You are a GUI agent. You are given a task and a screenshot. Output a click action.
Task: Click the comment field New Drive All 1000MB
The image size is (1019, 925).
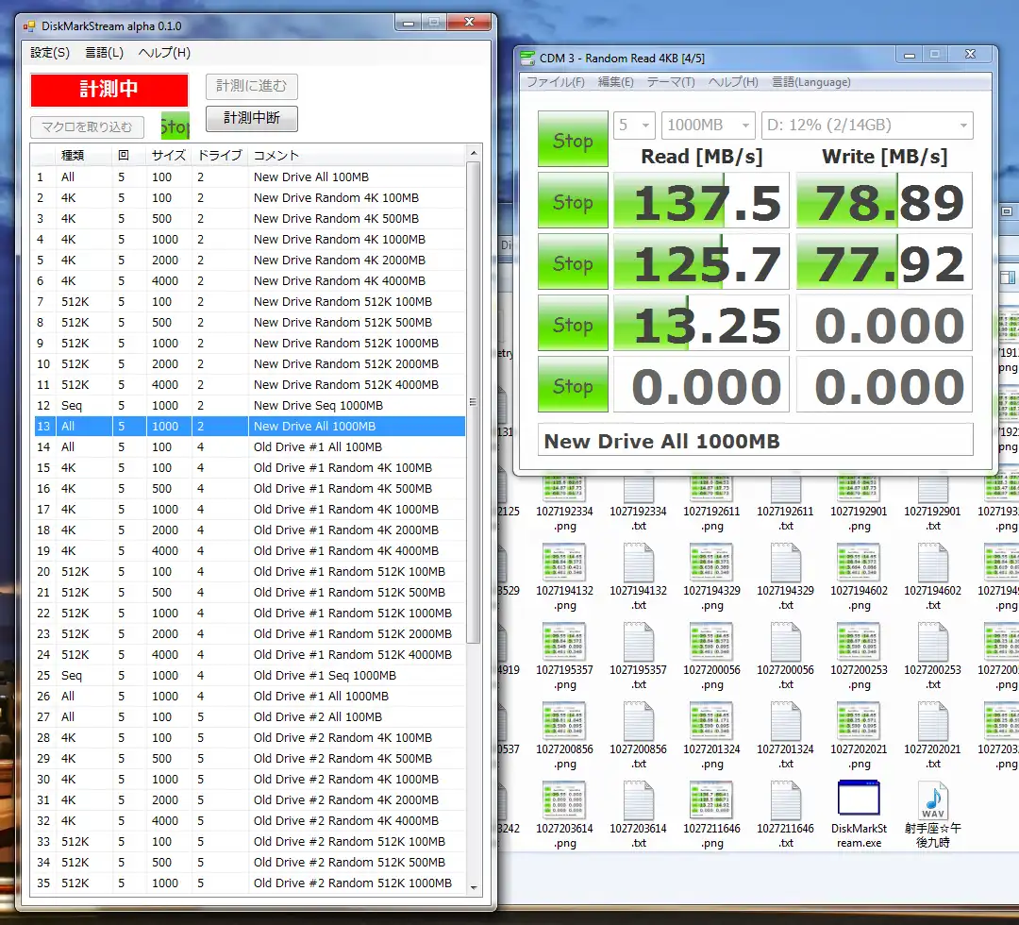point(755,441)
